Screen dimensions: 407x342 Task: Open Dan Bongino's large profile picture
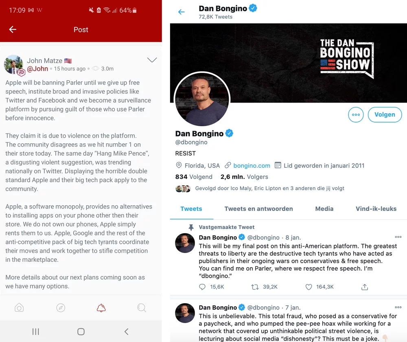click(202, 99)
